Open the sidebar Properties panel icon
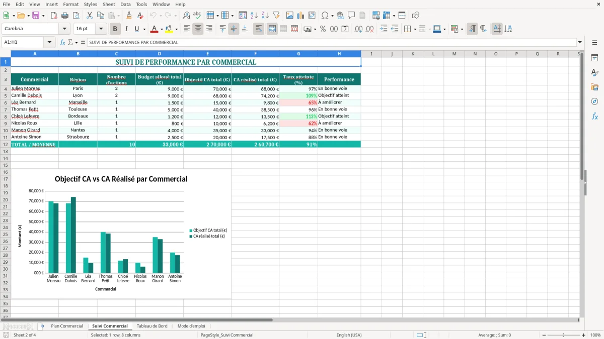 [x=594, y=58]
